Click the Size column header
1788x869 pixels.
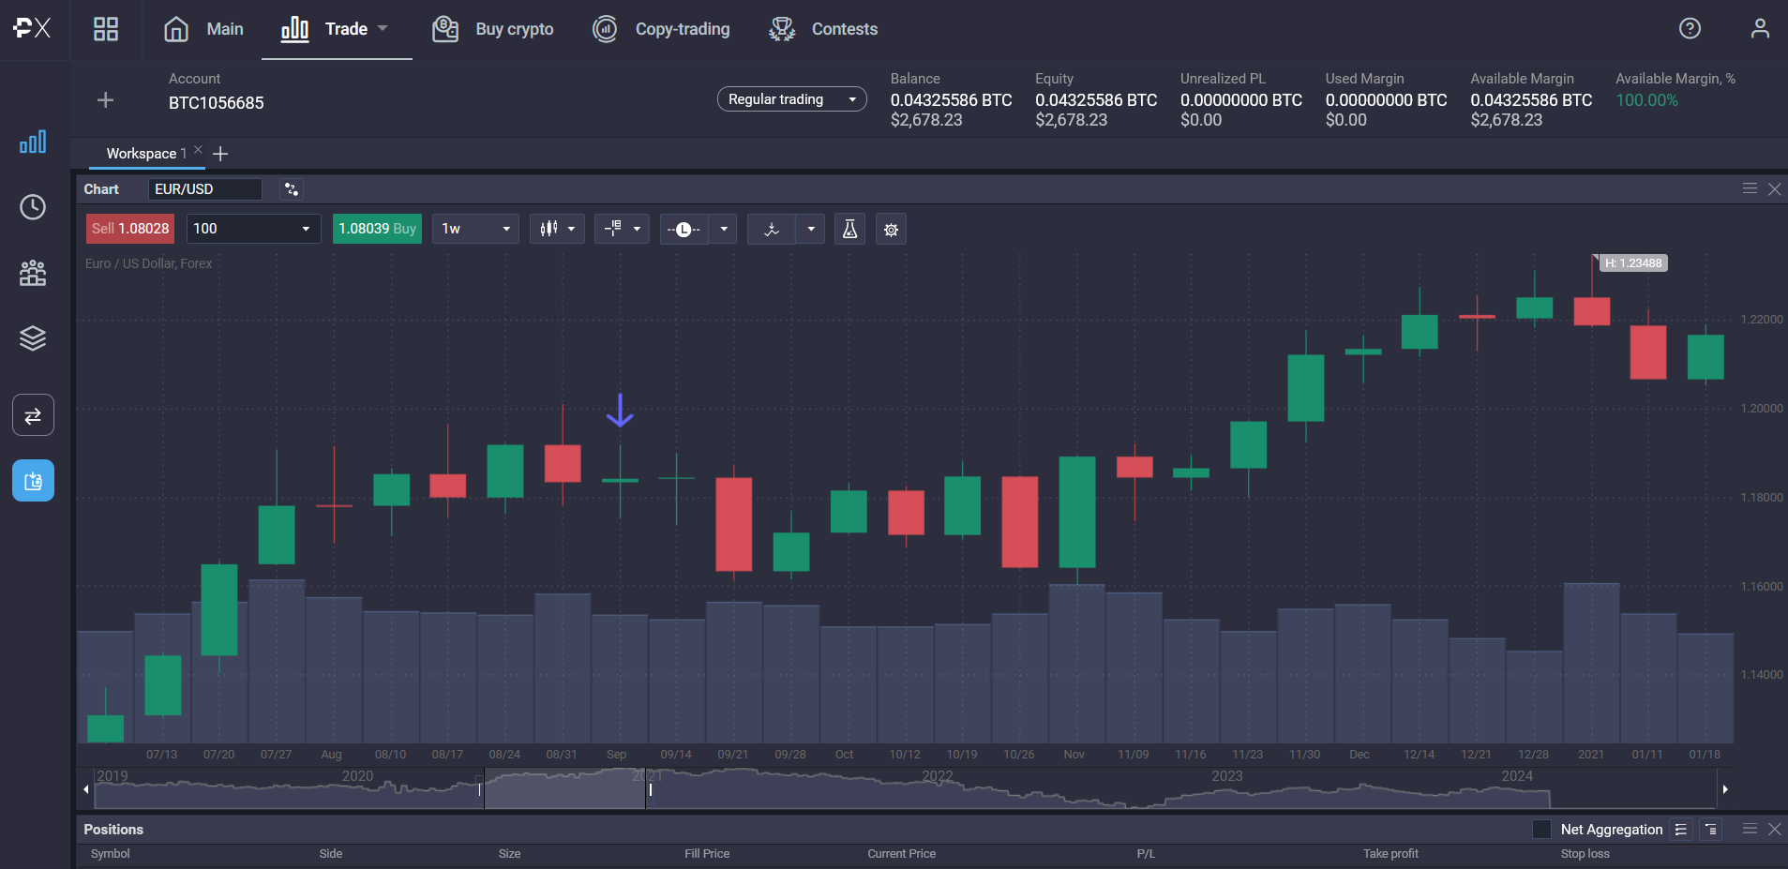pyautogui.click(x=509, y=854)
